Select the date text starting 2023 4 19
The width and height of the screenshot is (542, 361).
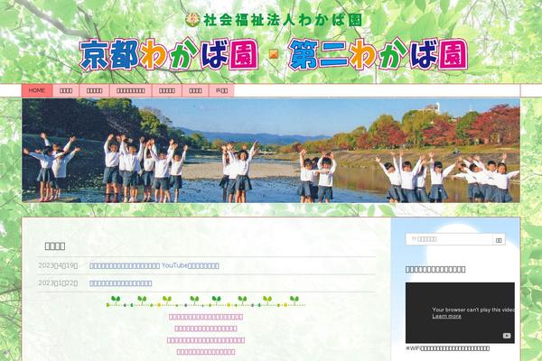pyautogui.click(x=58, y=265)
